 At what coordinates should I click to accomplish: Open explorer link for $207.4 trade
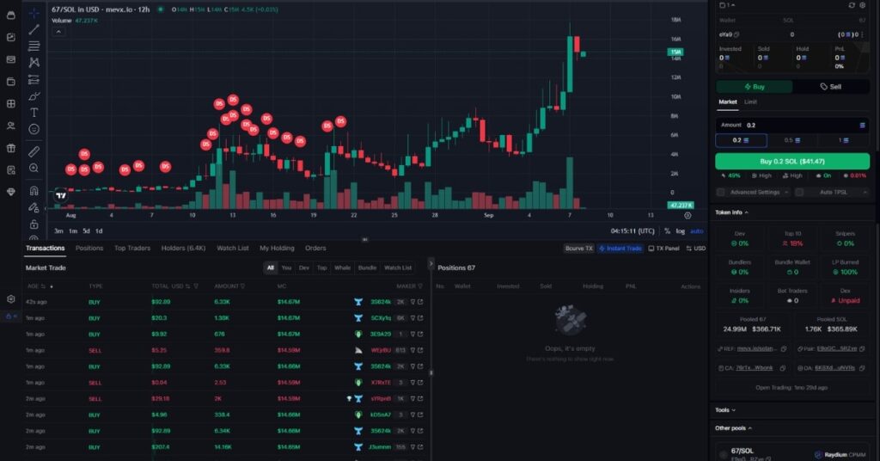pyautogui.click(x=419, y=447)
